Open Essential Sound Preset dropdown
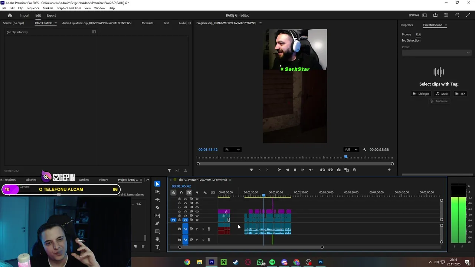Screen dimensions: 475x267 tap(436, 53)
